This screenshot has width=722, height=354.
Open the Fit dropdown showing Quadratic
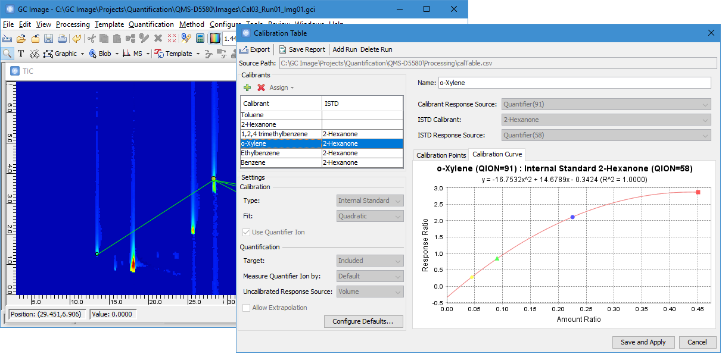pyautogui.click(x=370, y=215)
